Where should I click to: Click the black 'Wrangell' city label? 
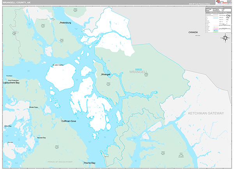106,74
